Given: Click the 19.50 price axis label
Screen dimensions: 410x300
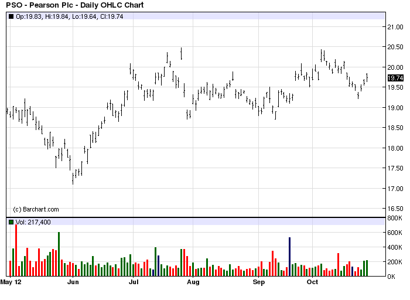Looking at the screenshot, I should pos(395,87).
